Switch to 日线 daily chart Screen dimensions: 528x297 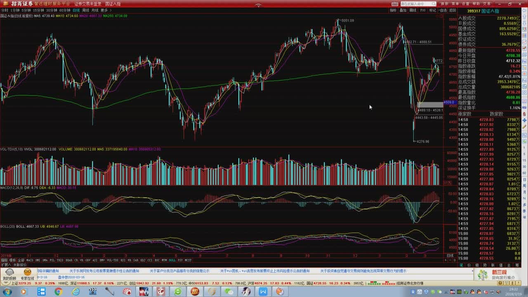[x=76, y=10]
